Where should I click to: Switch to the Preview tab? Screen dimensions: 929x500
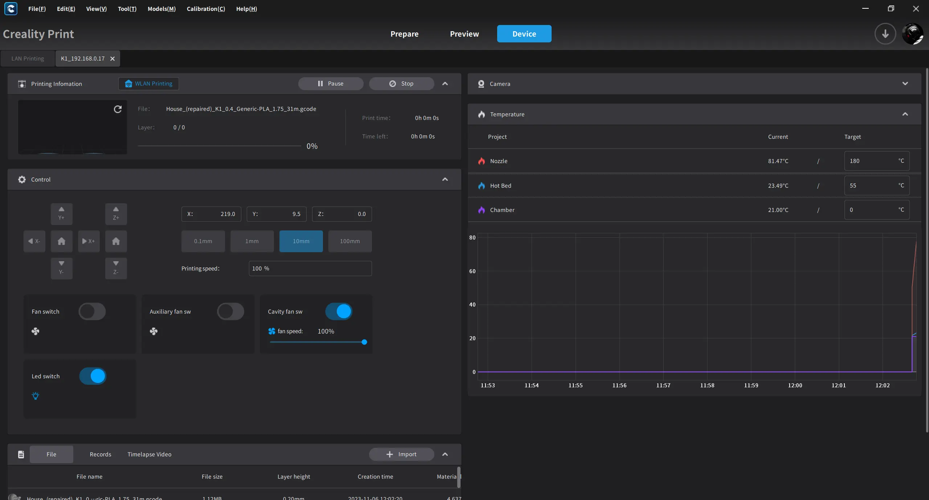point(464,34)
